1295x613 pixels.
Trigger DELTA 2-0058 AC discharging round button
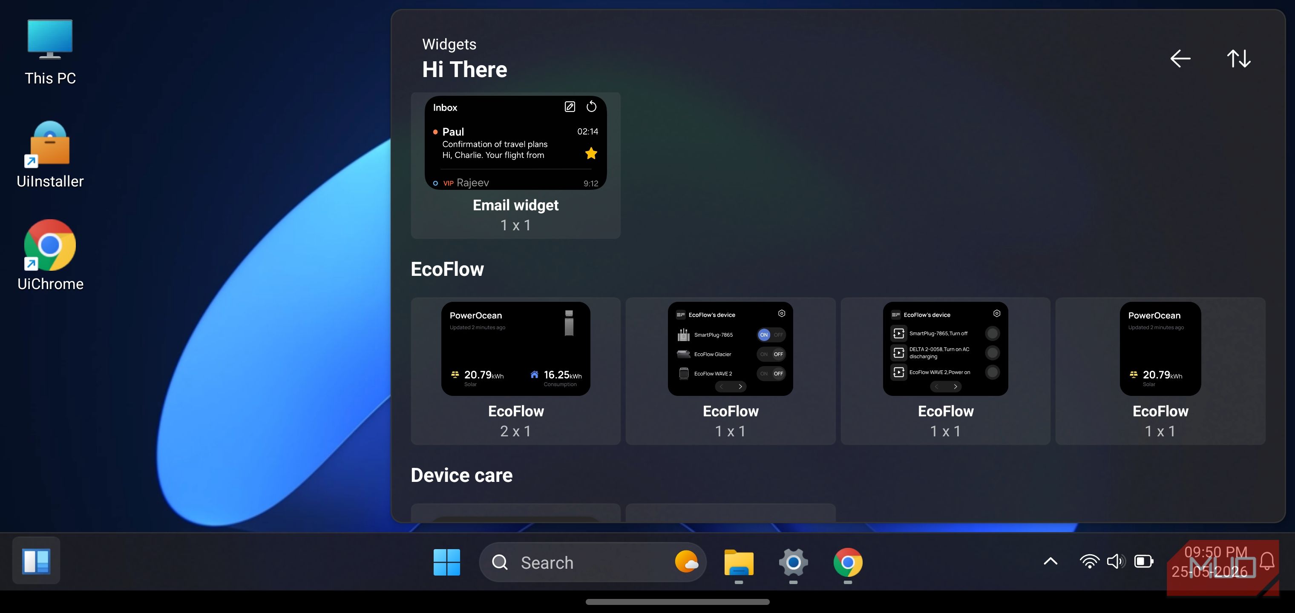point(993,353)
